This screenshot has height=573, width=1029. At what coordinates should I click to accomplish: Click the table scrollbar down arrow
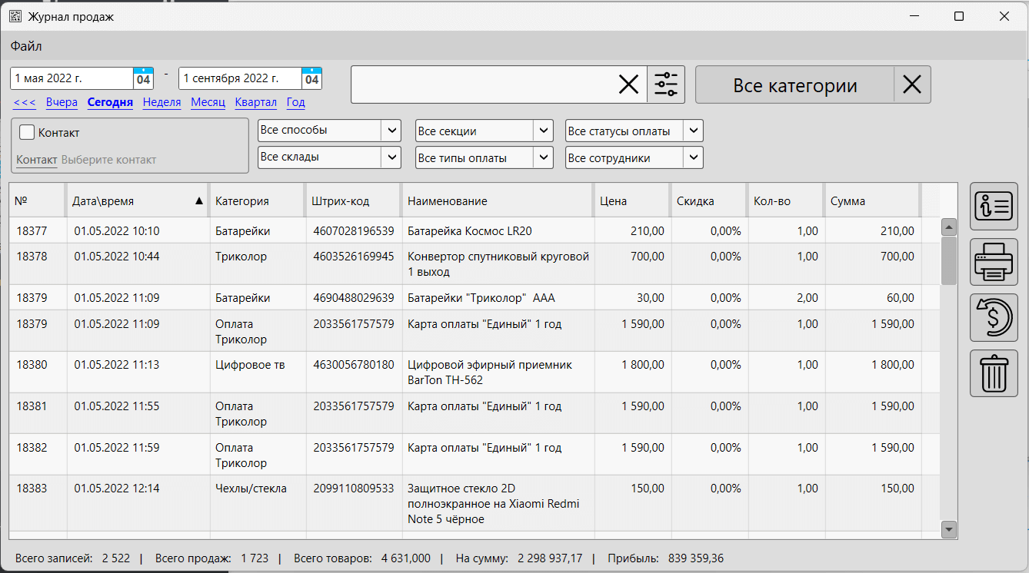point(948,528)
